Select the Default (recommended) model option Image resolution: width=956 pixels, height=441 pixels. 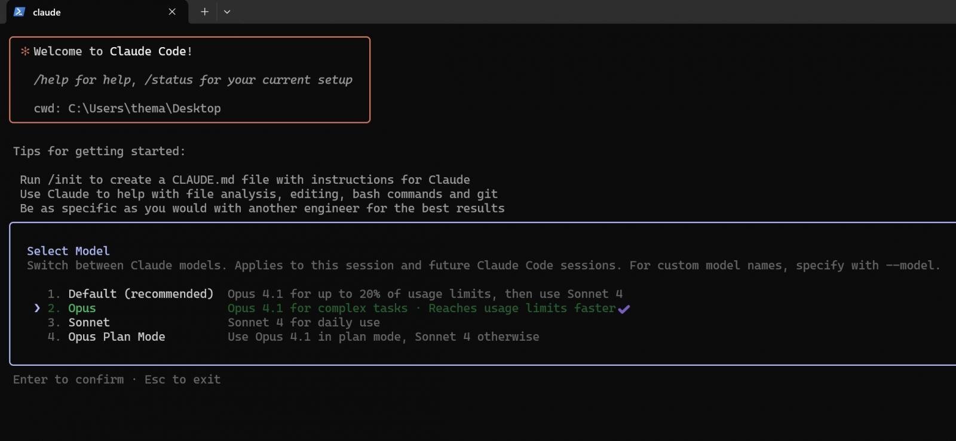[140, 294]
